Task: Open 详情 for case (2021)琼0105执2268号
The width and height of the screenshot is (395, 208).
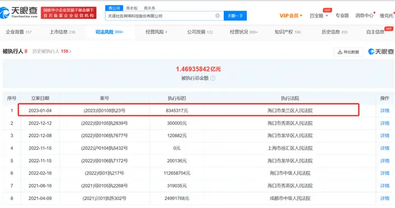Action: click(x=385, y=186)
